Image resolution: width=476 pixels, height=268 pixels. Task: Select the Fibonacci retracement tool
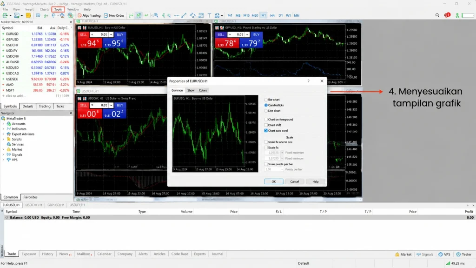pyautogui.click(x=201, y=15)
